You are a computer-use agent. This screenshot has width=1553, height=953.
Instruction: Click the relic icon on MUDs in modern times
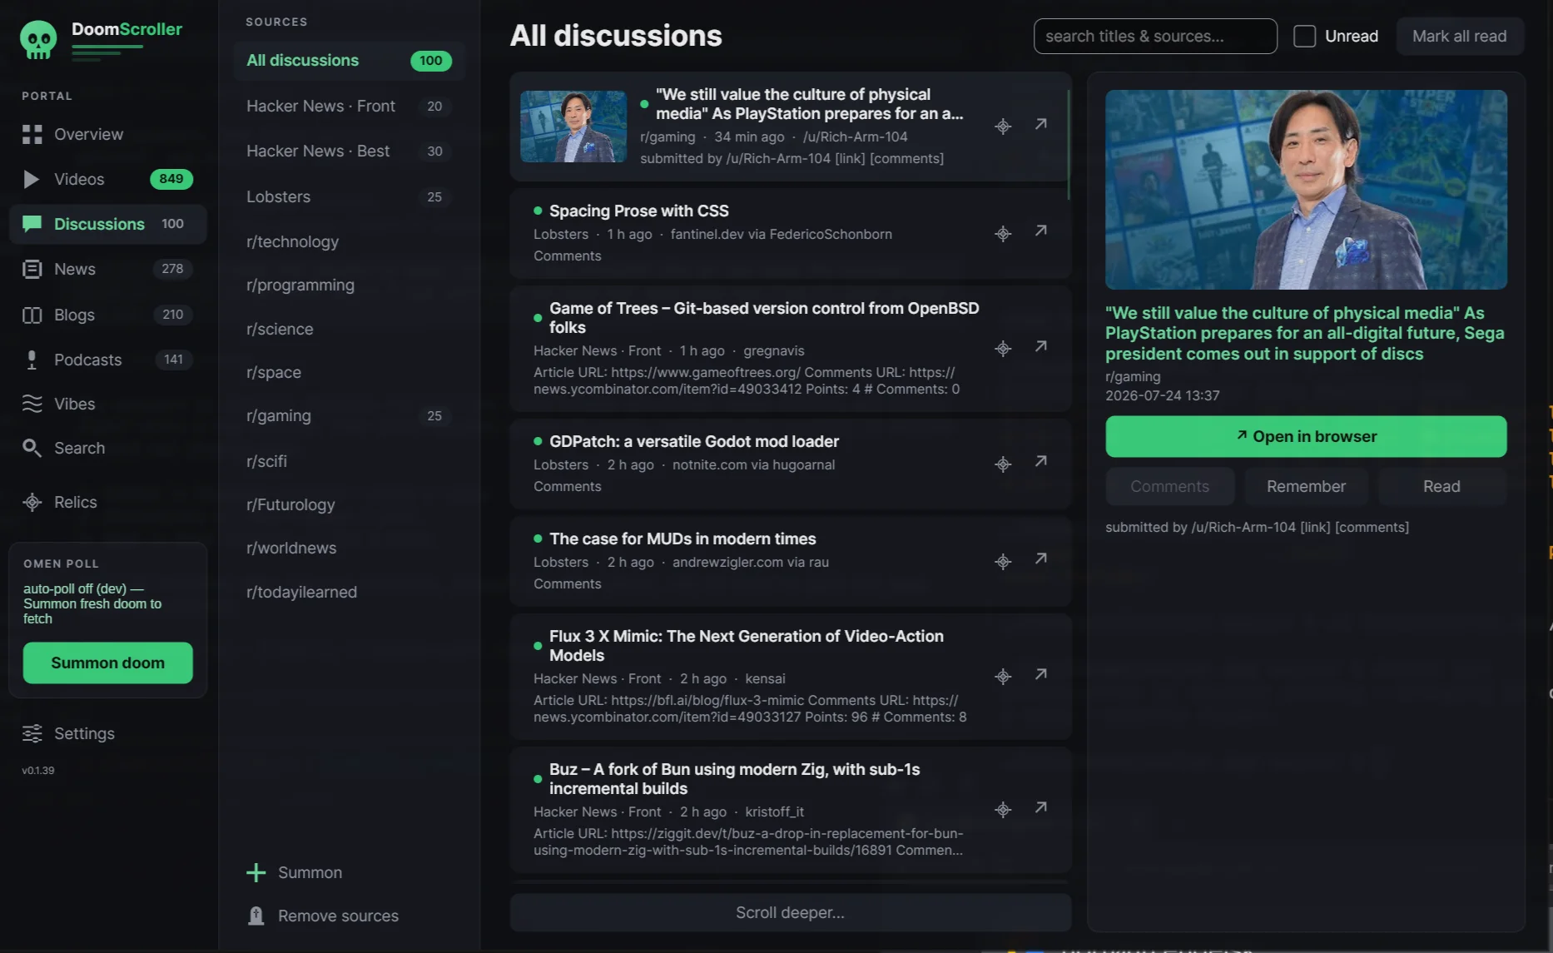pos(1003,562)
